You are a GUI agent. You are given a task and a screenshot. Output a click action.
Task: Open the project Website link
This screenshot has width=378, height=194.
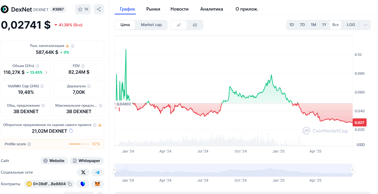(x=54, y=161)
